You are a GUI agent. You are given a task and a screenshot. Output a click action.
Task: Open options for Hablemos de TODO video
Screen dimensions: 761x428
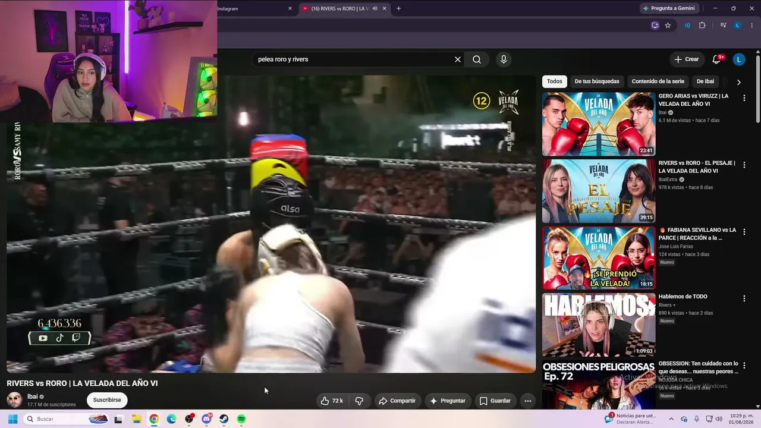point(744,299)
